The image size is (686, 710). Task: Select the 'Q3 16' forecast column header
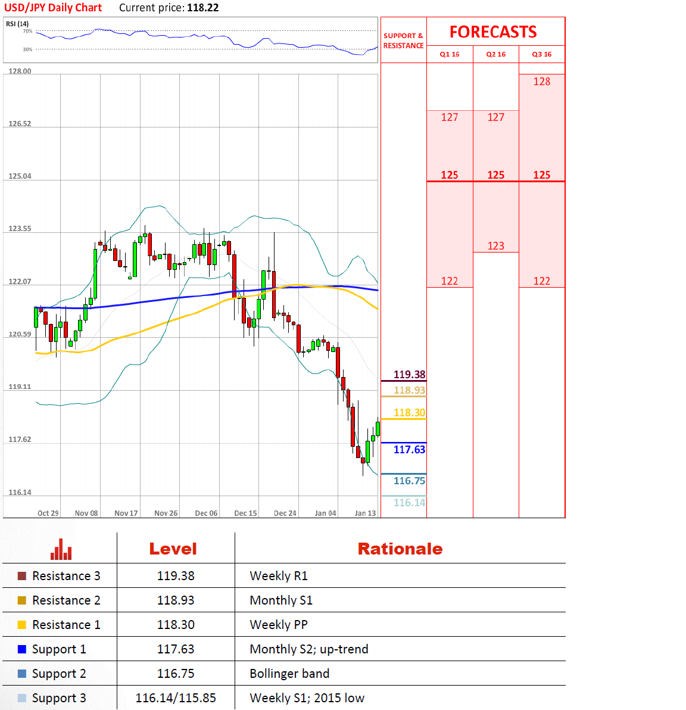point(541,54)
